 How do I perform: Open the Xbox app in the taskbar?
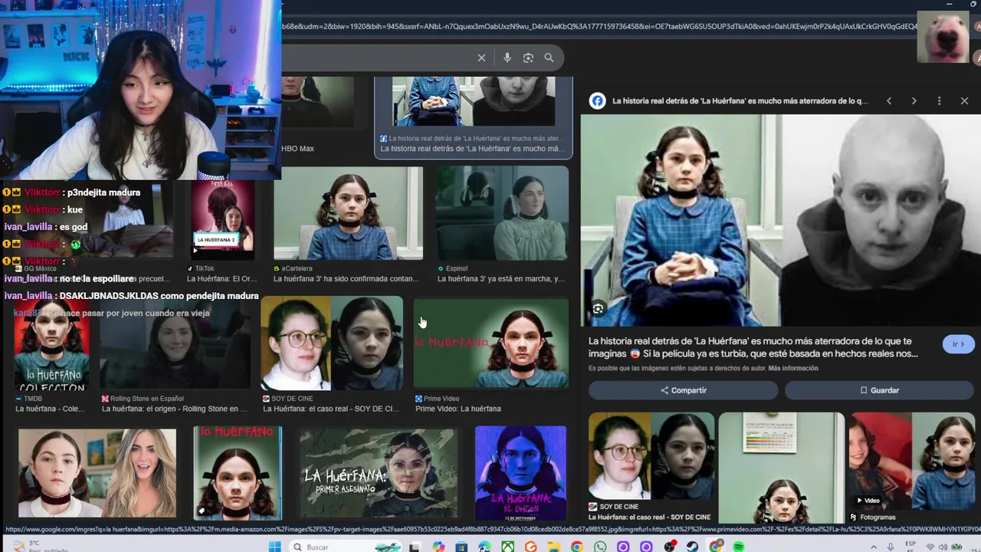pos(508,547)
